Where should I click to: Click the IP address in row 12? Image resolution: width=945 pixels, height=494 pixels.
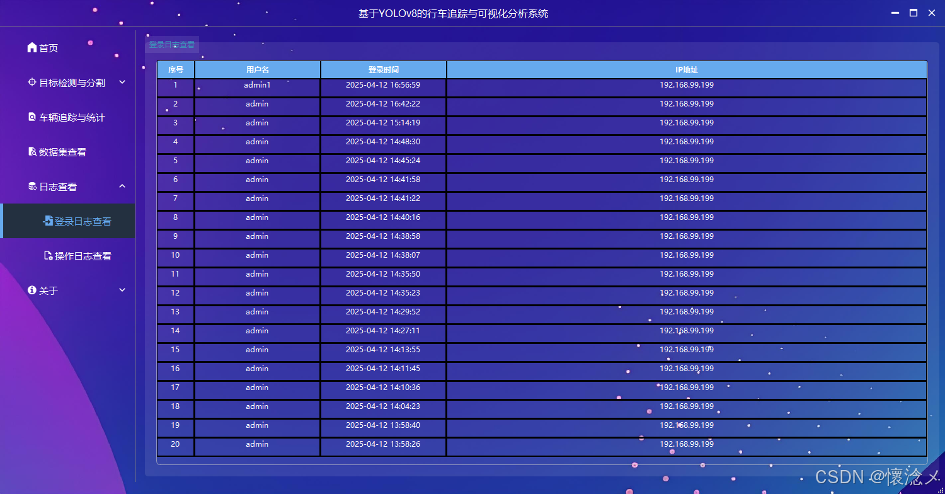(x=687, y=293)
